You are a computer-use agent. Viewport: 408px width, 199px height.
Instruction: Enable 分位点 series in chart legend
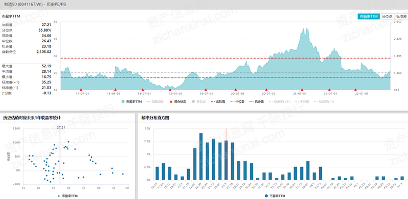(x=199, y=102)
